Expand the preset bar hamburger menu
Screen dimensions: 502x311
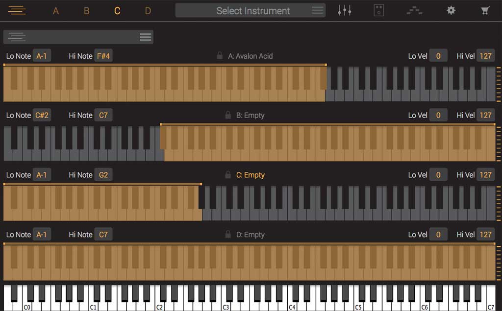[x=145, y=37]
